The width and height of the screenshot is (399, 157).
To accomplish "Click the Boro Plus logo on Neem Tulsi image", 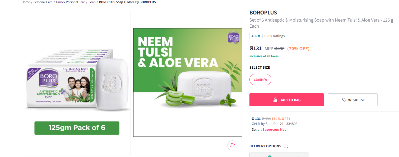I will point(234,37).
